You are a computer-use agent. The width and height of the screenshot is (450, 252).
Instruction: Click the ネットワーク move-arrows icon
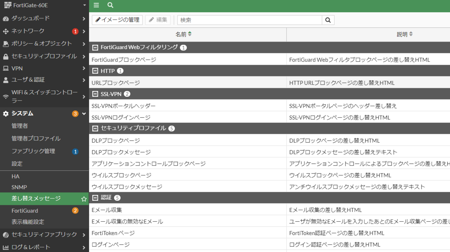[x=6, y=31]
